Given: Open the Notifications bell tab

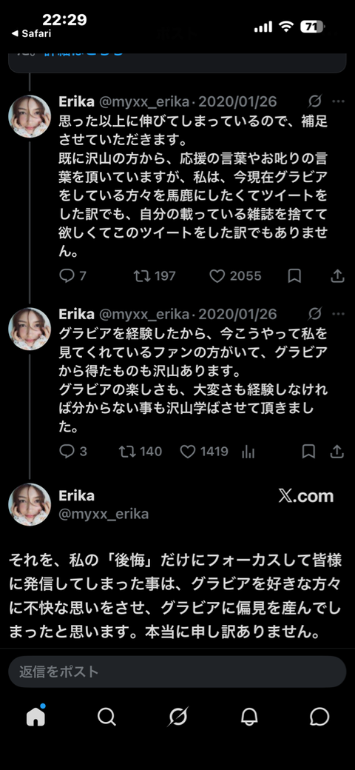Looking at the screenshot, I should pyautogui.click(x=249, y=717).
